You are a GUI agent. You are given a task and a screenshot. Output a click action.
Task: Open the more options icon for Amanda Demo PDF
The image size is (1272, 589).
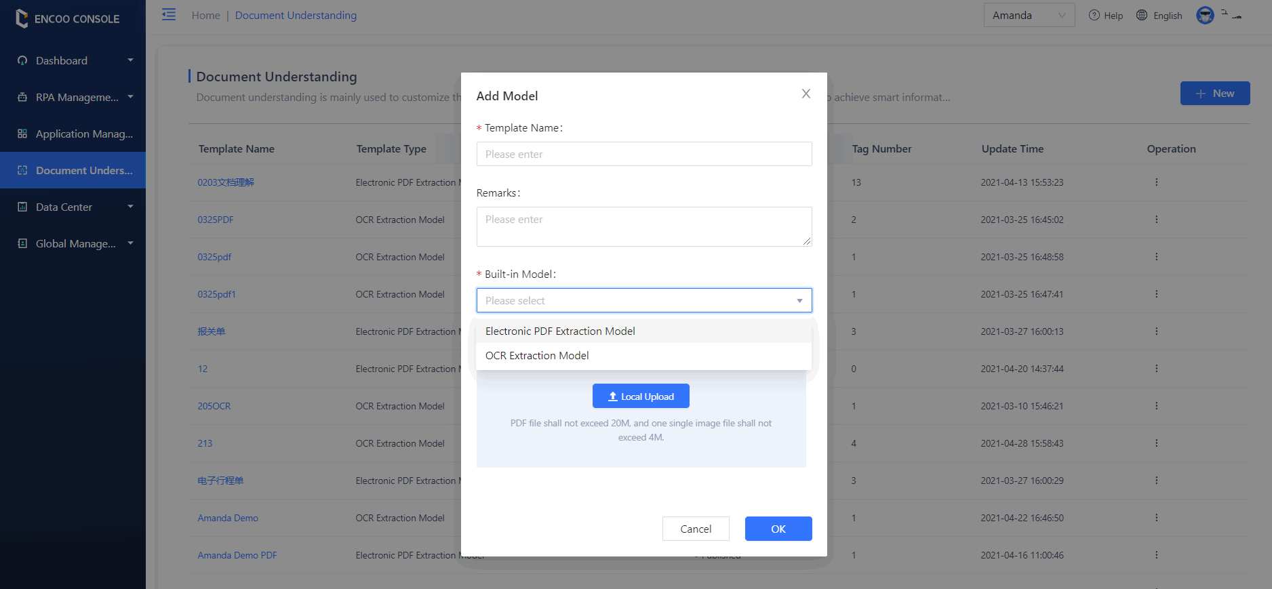tap(1156, 555)
